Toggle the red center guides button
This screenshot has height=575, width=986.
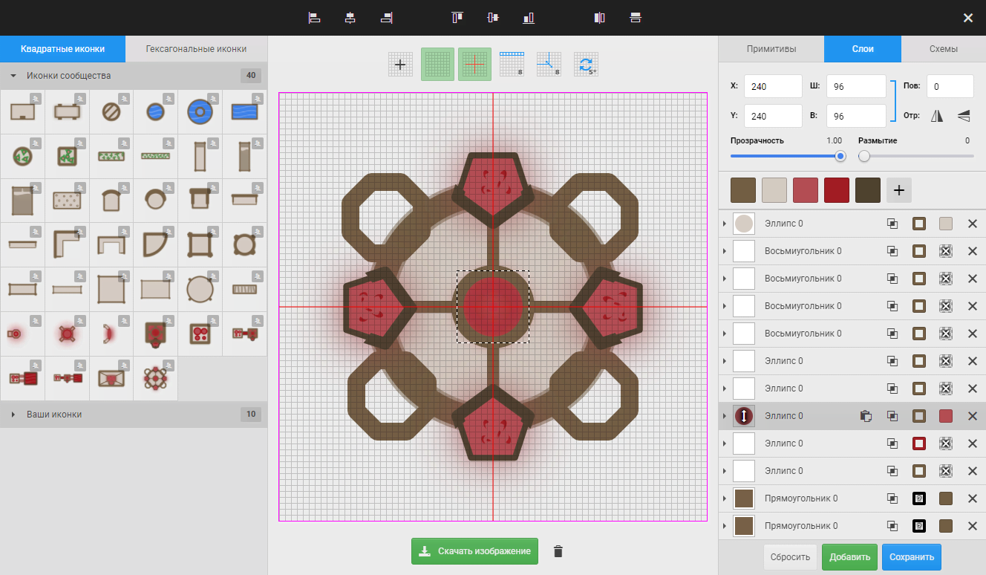(x=475, y=65)
